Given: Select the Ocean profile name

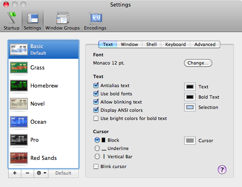Looking at the screenshot, I should pos(39,122).
